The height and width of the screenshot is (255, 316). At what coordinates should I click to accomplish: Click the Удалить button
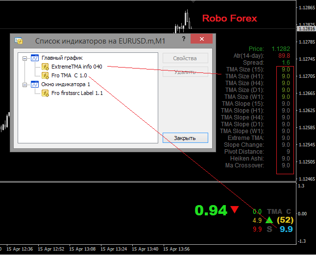(x=185, y=72)
